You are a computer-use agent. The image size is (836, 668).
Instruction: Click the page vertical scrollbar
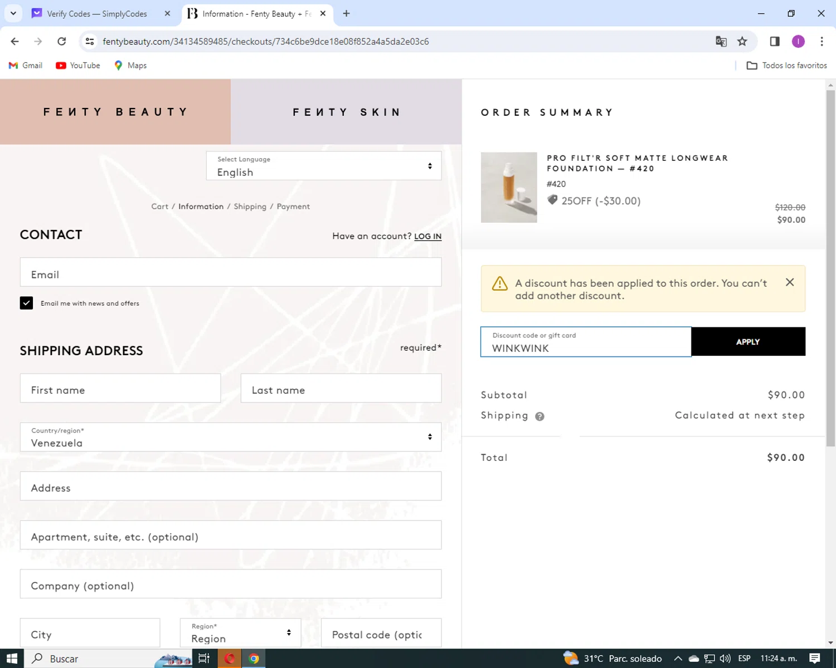pyautogui.click(x=830, y=267)
